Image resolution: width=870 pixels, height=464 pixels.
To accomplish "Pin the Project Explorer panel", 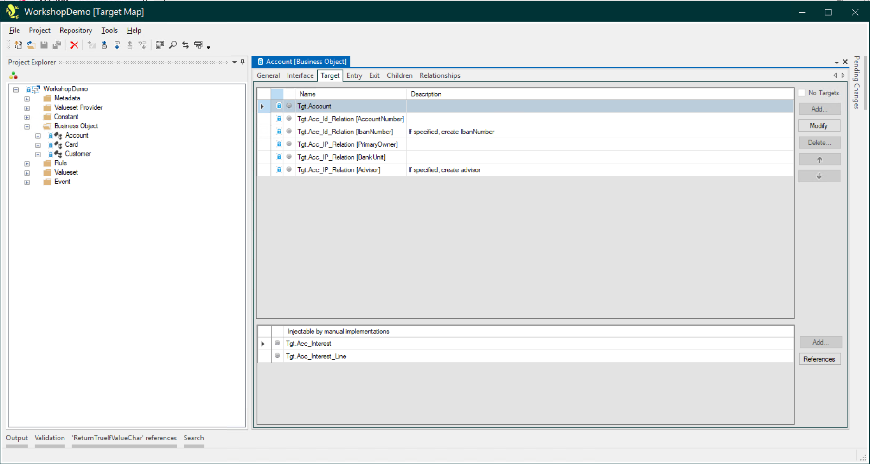I will [x=243, y=62].
